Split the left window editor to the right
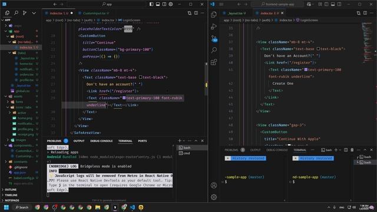Image resolution: width=377 pixels, height=212 pixels. [x=196, y=13]
